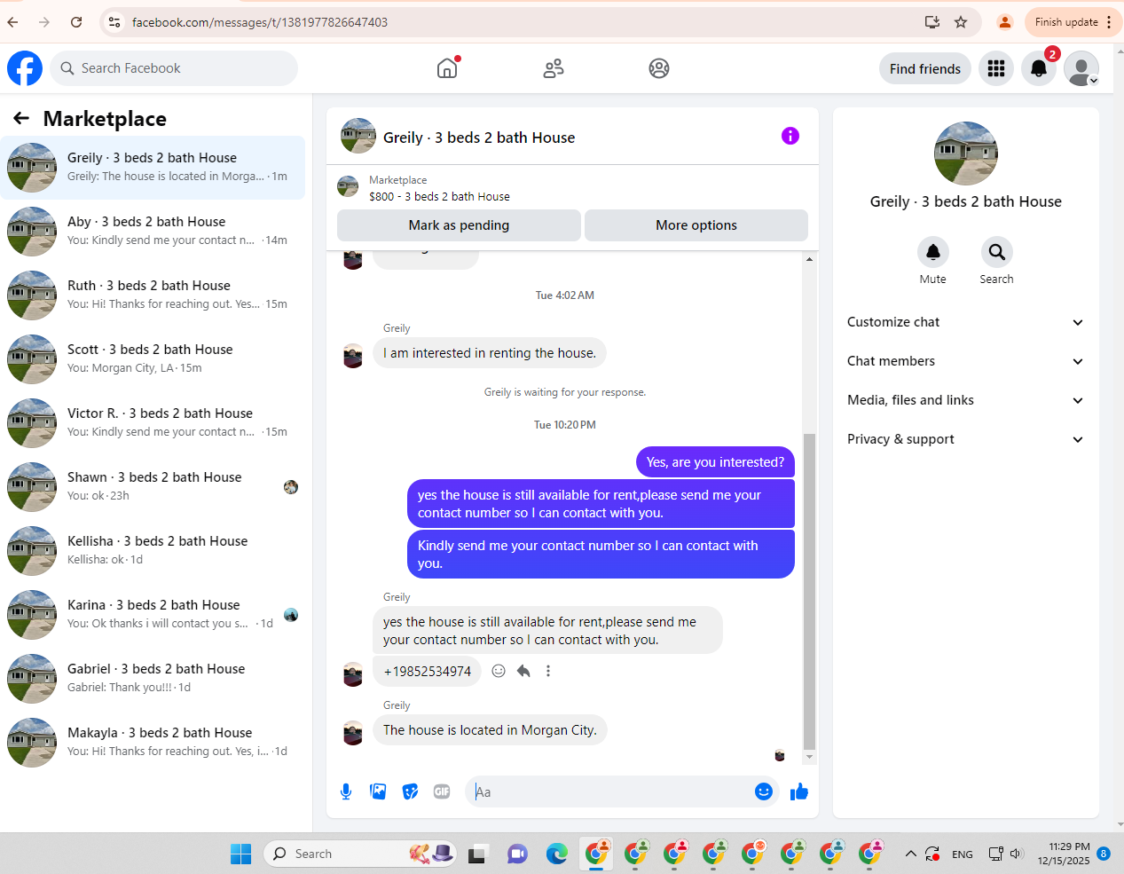Go back using the Marketplace back arrow

tap(21, 118)
